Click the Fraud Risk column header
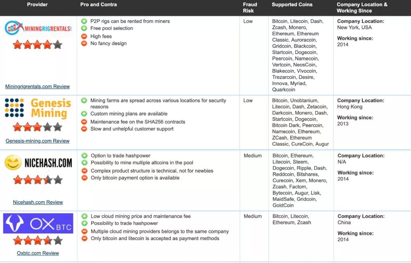Image resolution: width=411 pixels, height=263 pixels. tap(250, 8)
